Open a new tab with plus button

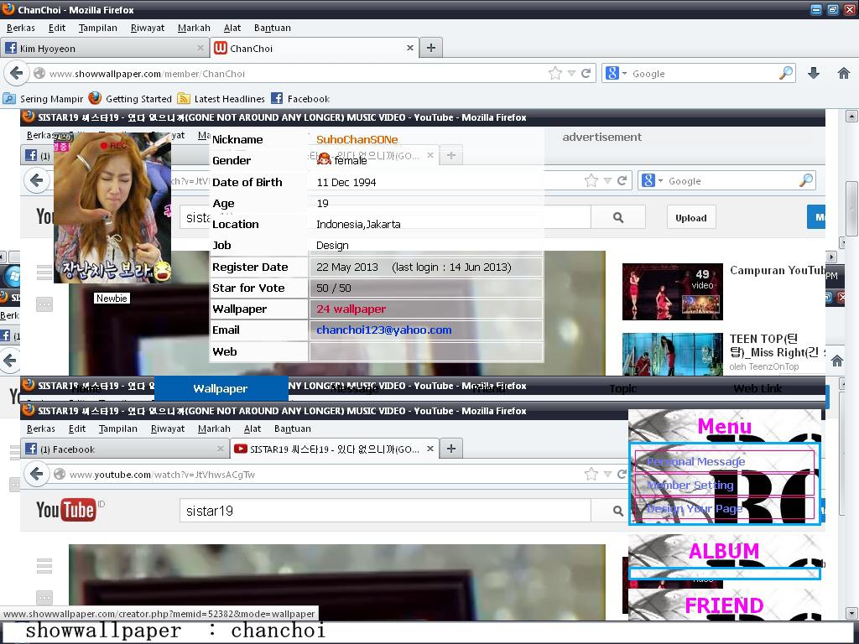click(x=431, y=48)
